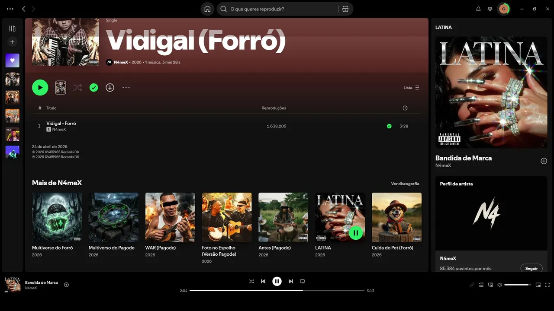554x311 pixels.
Task: Open Ver discografia link
Action: click(x=405, y=184)
